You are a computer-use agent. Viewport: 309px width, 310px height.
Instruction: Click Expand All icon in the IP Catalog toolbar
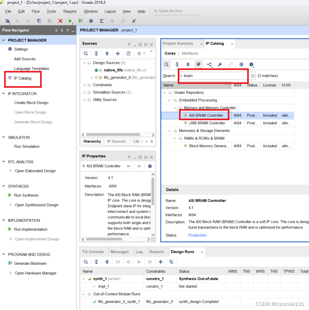point(188,65)
